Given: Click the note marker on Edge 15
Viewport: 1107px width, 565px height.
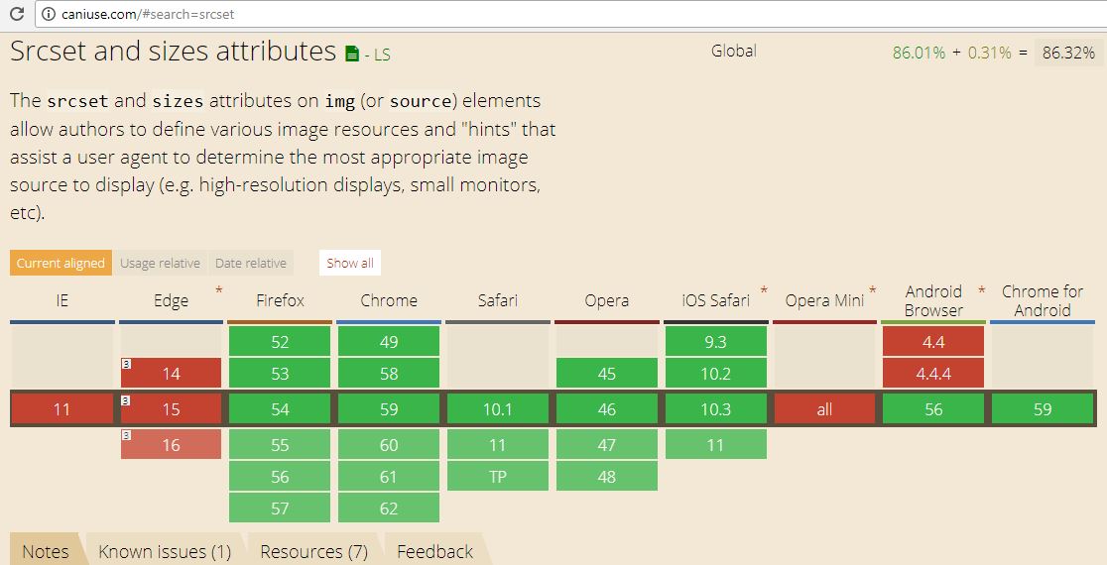Looking at the screenshot, I should click(126, 399).
